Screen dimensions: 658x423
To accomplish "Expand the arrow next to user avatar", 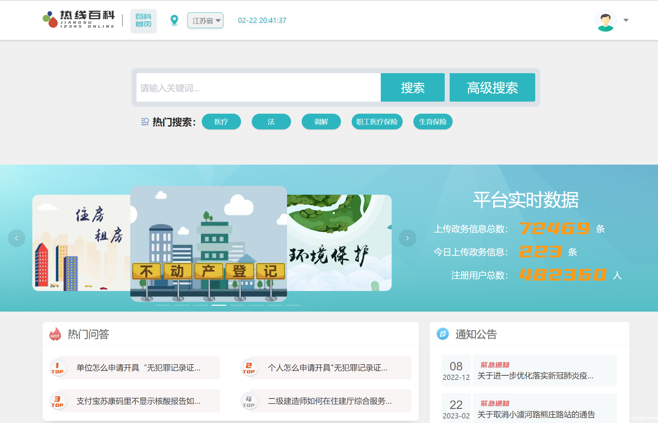I will (626, 20).
